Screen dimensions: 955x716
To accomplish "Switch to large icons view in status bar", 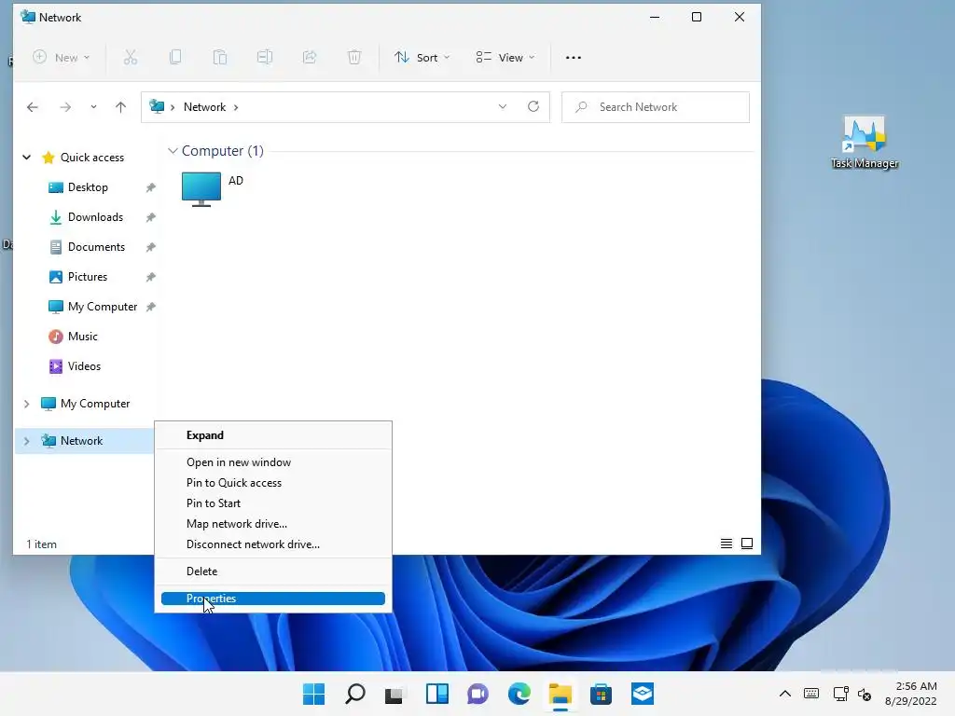I will pos(747,544).
